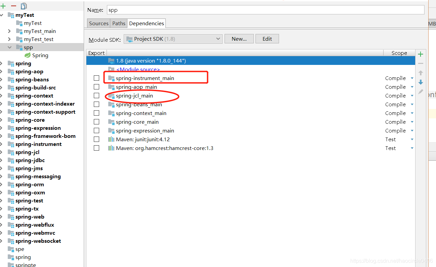
Task: Toggle export for spring-core_main
Action: coord(96,122)
